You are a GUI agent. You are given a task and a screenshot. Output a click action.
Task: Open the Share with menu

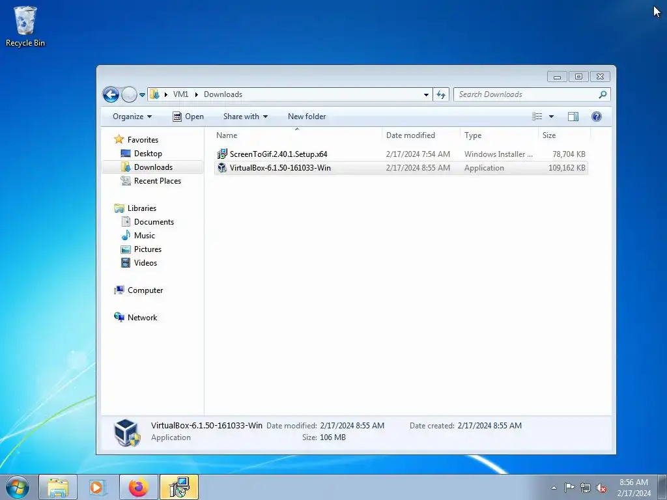[246, 117]
